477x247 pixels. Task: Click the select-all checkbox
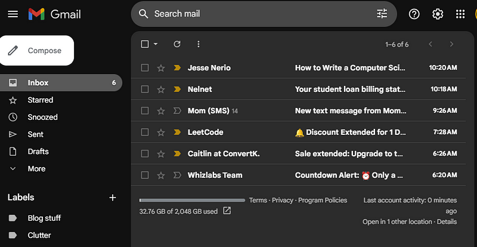(x=145, y=44)
